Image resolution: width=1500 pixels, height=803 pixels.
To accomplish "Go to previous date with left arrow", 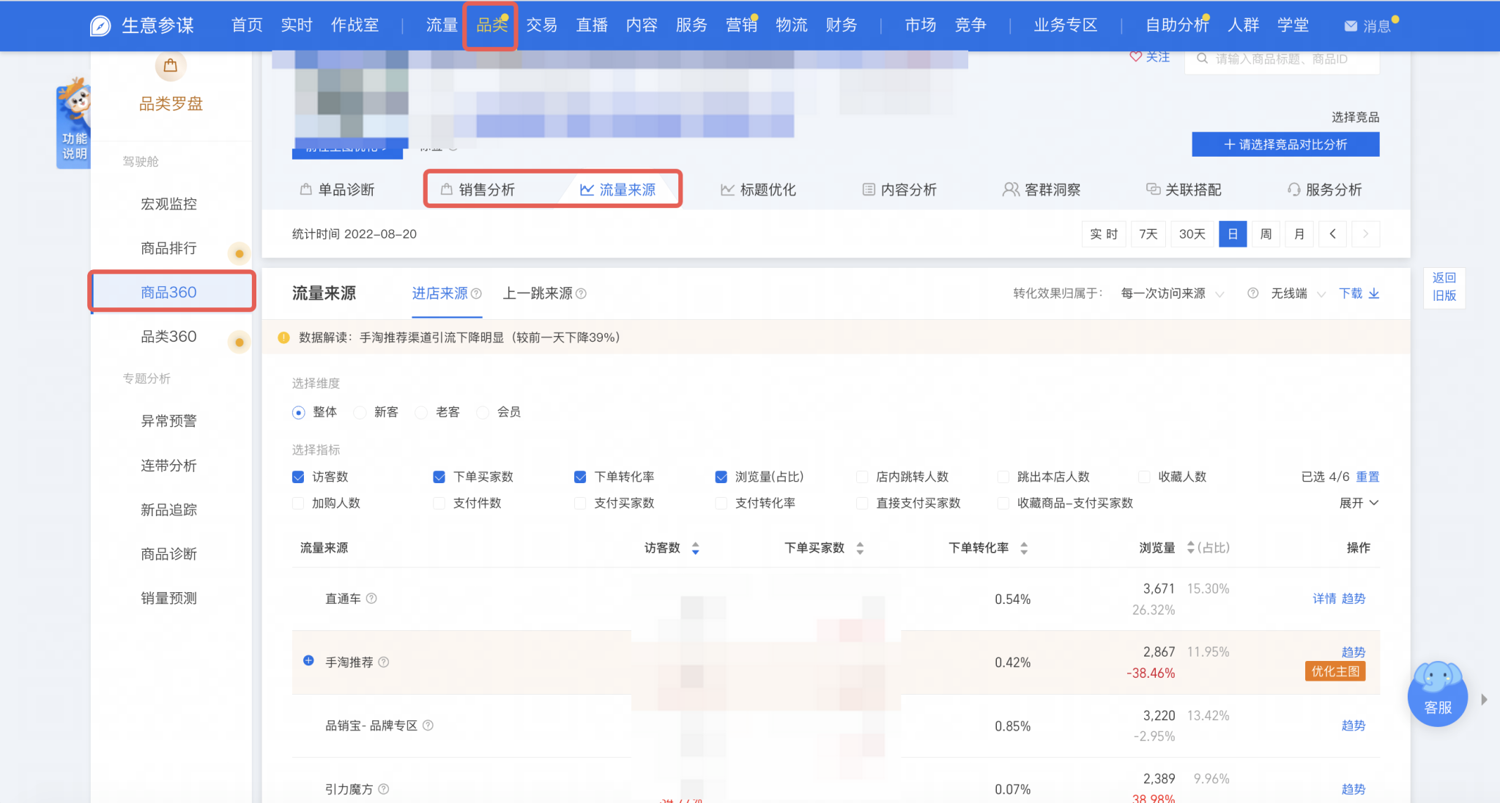I will [x=1333, y=234].
